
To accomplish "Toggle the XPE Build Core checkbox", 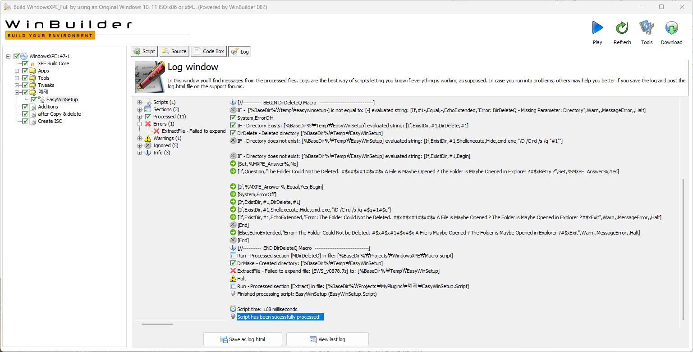I will [x=25, y=63].
